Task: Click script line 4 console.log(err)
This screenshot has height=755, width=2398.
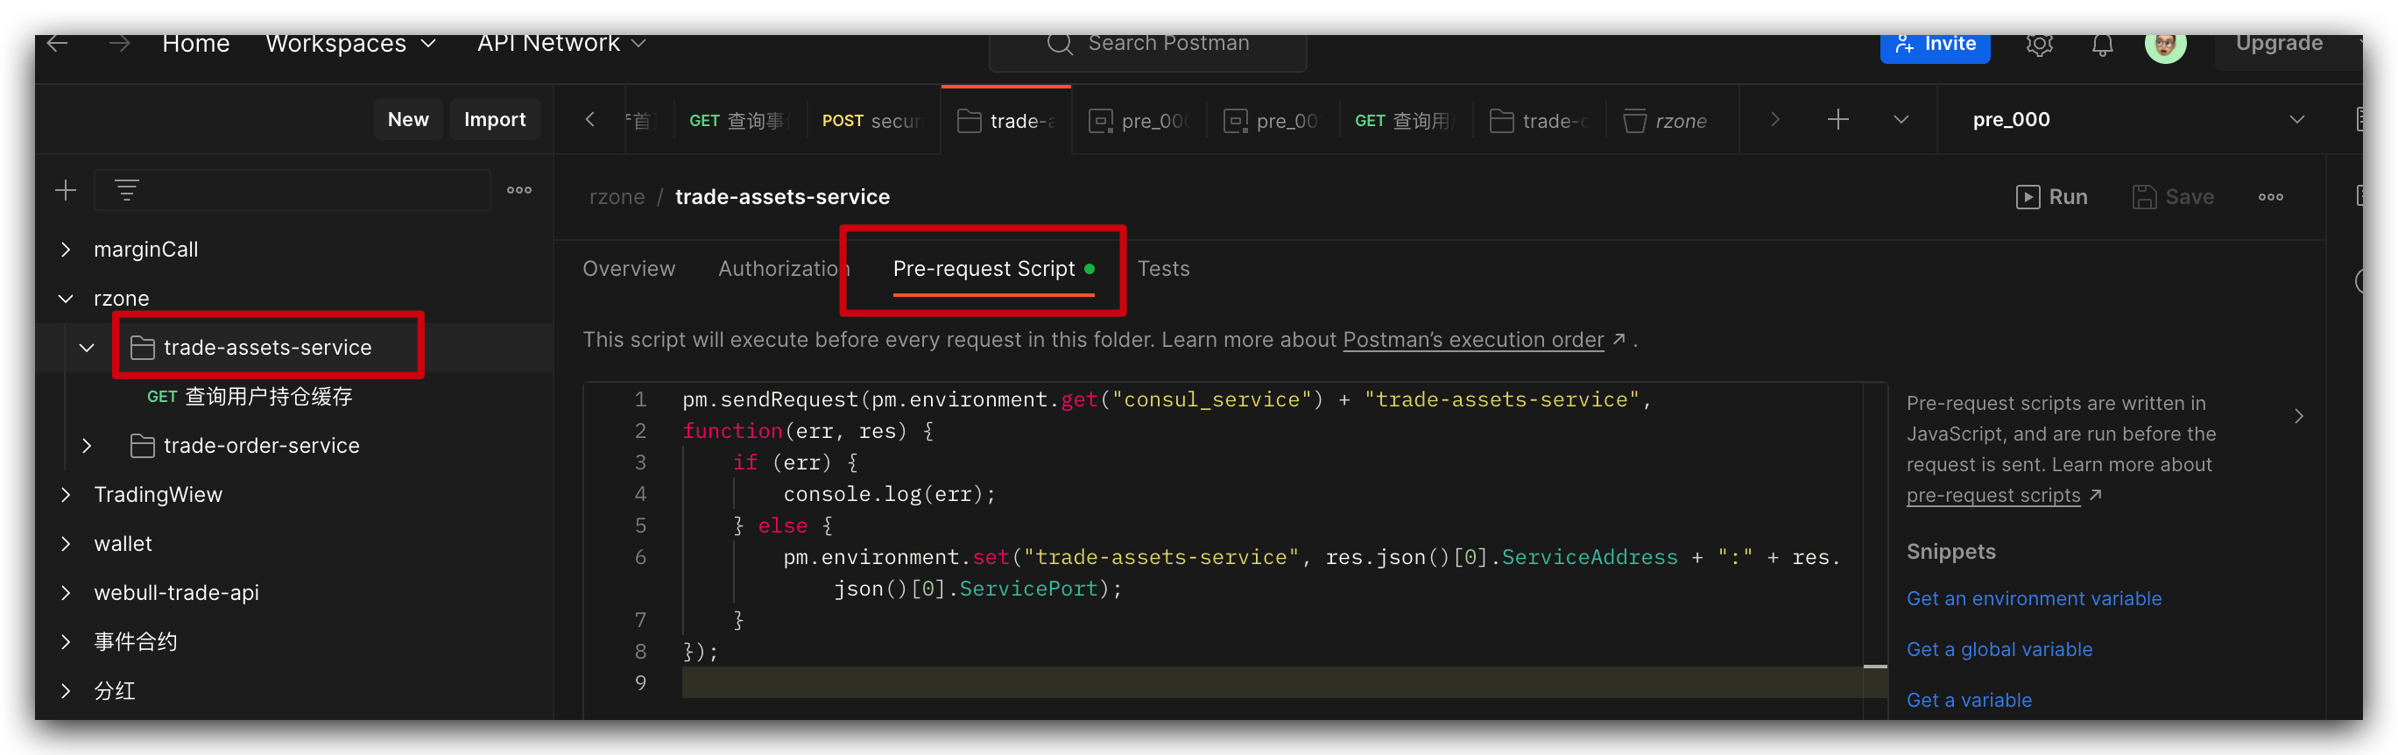Action: click(889, 494)
